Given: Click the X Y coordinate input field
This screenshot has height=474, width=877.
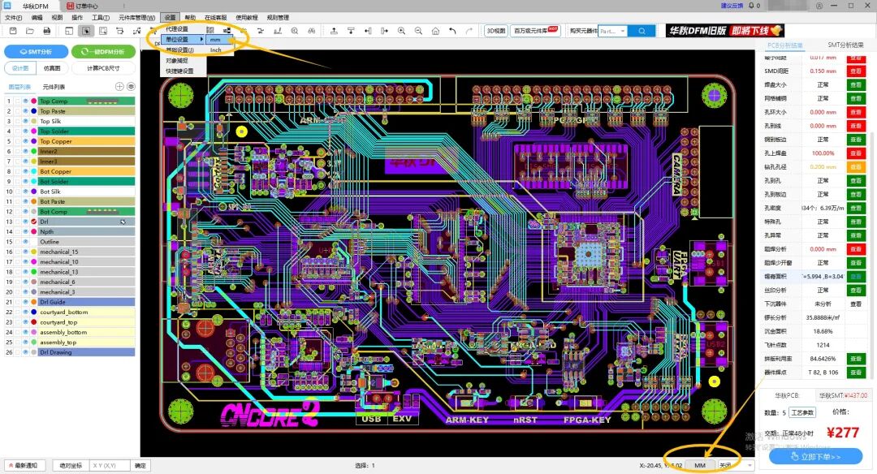Looking at the screenshot, I should coord(110,465).
